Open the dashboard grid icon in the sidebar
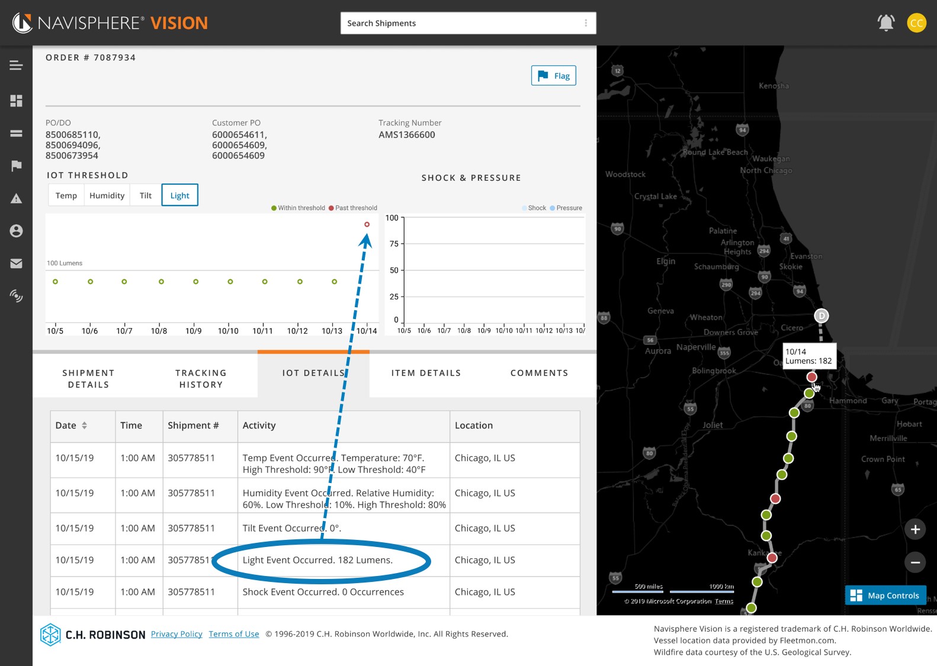The image size is (937, 666). 16,101
